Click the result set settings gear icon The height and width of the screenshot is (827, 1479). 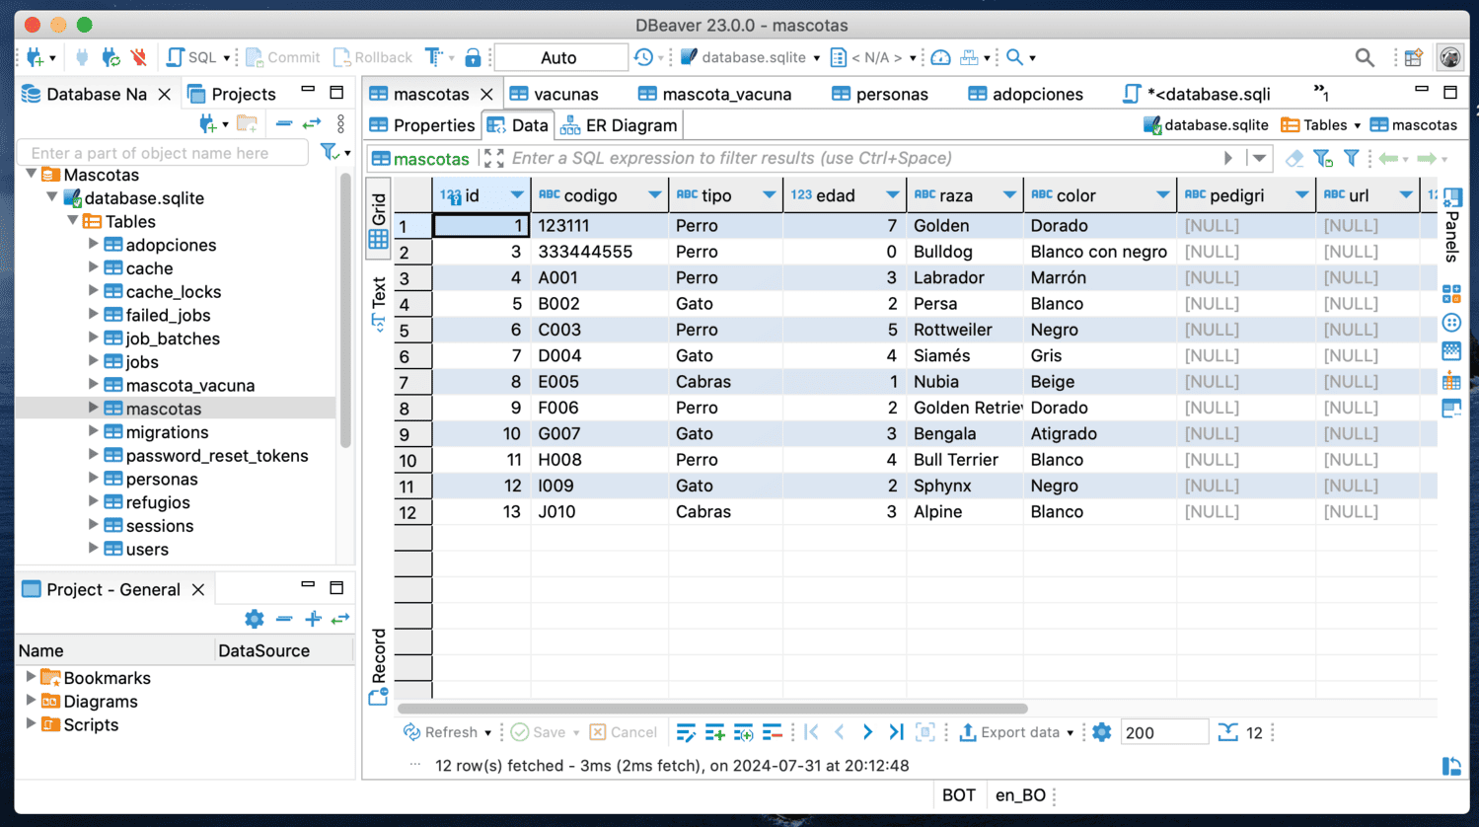click(1102, 732)
